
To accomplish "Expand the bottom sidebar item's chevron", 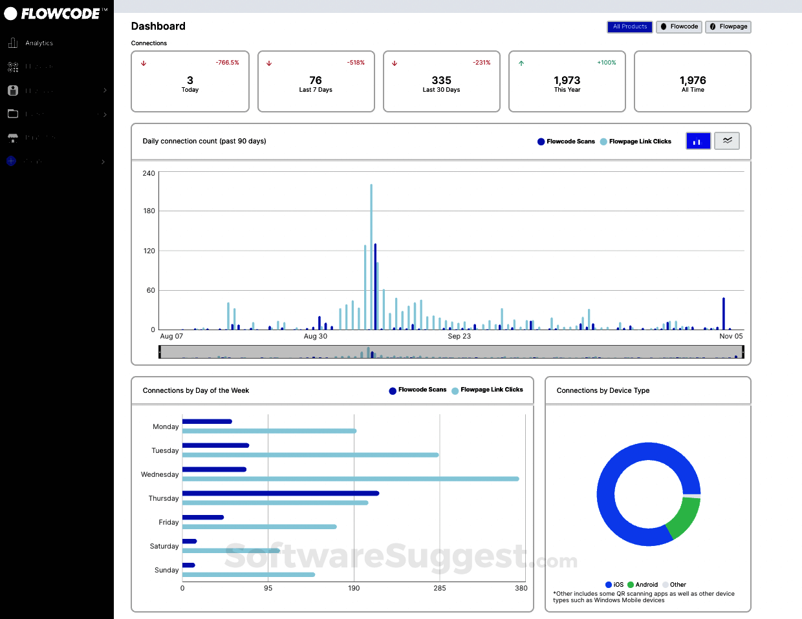I will (103, 161).
